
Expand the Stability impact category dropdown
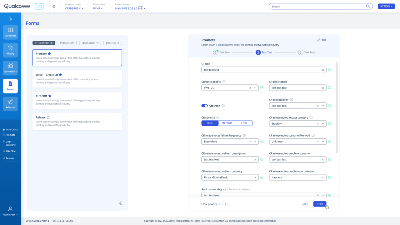(x=323, y=124)
